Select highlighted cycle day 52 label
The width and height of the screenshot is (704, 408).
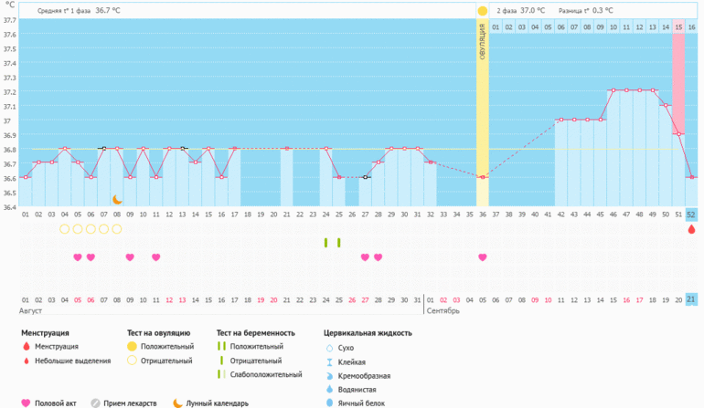(x=691, y=214)
